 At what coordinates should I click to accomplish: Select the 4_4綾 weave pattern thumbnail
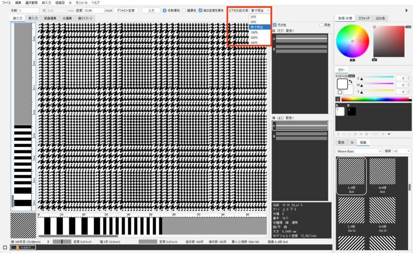tap(351, 171)
